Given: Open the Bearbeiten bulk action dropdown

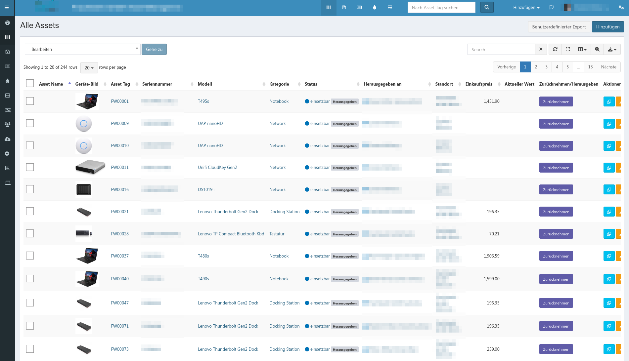Looking at the screenshot, I should (x=83, y=49).
